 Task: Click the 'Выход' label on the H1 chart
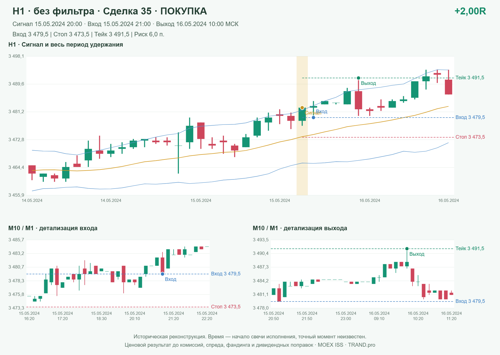[368, 83]
